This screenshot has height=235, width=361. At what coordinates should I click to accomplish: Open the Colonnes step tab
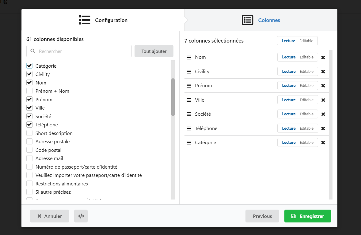click(261, 20)
